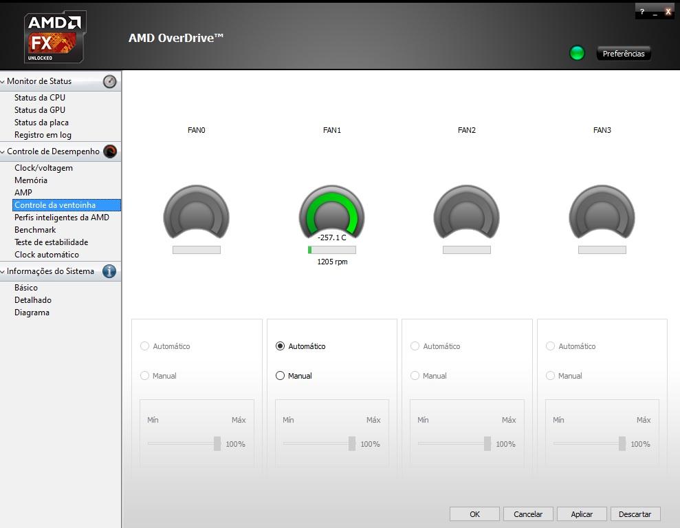This screenshot has height=528, width=680.
Task: Click the Cancelar button
Action: click(528, 514)
